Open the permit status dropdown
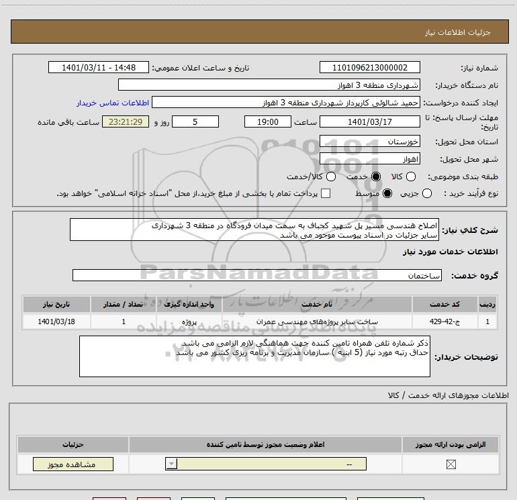The width and height of the screenshot is (517, 500). pos(266,464)
